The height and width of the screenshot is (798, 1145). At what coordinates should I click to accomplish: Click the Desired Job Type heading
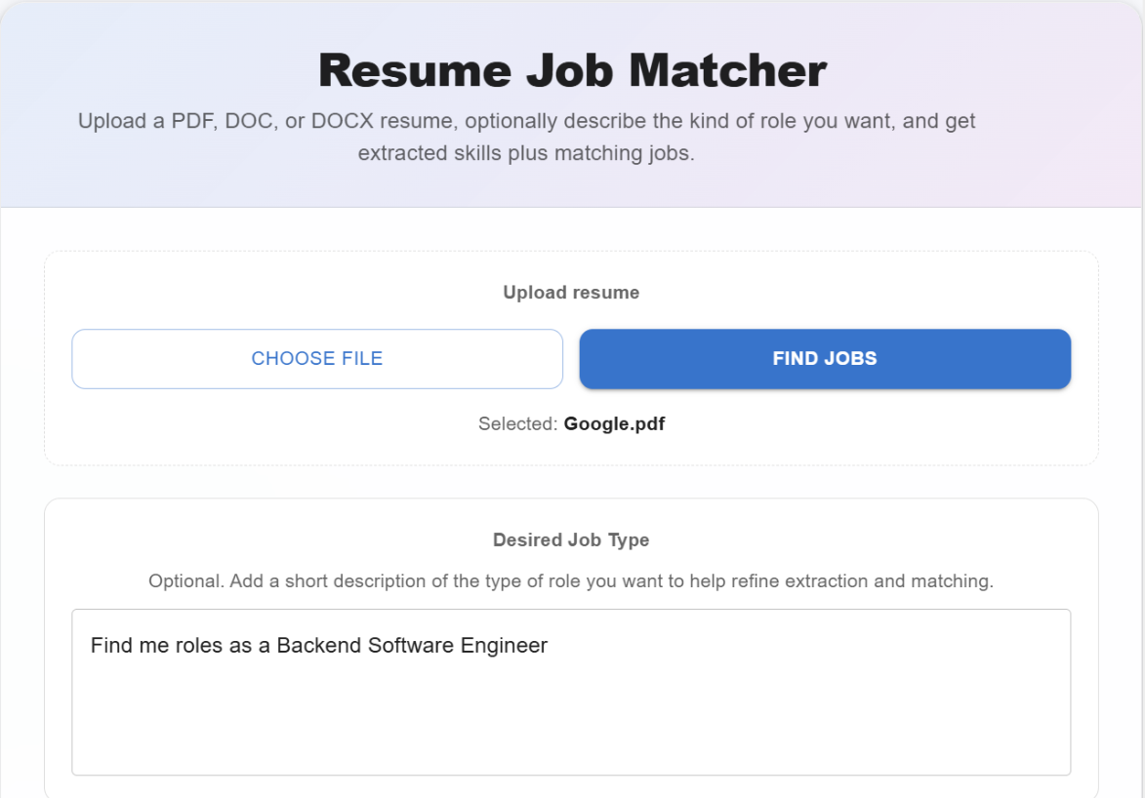(571, 539)
